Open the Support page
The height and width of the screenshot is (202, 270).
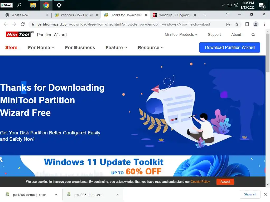point(214,34)
